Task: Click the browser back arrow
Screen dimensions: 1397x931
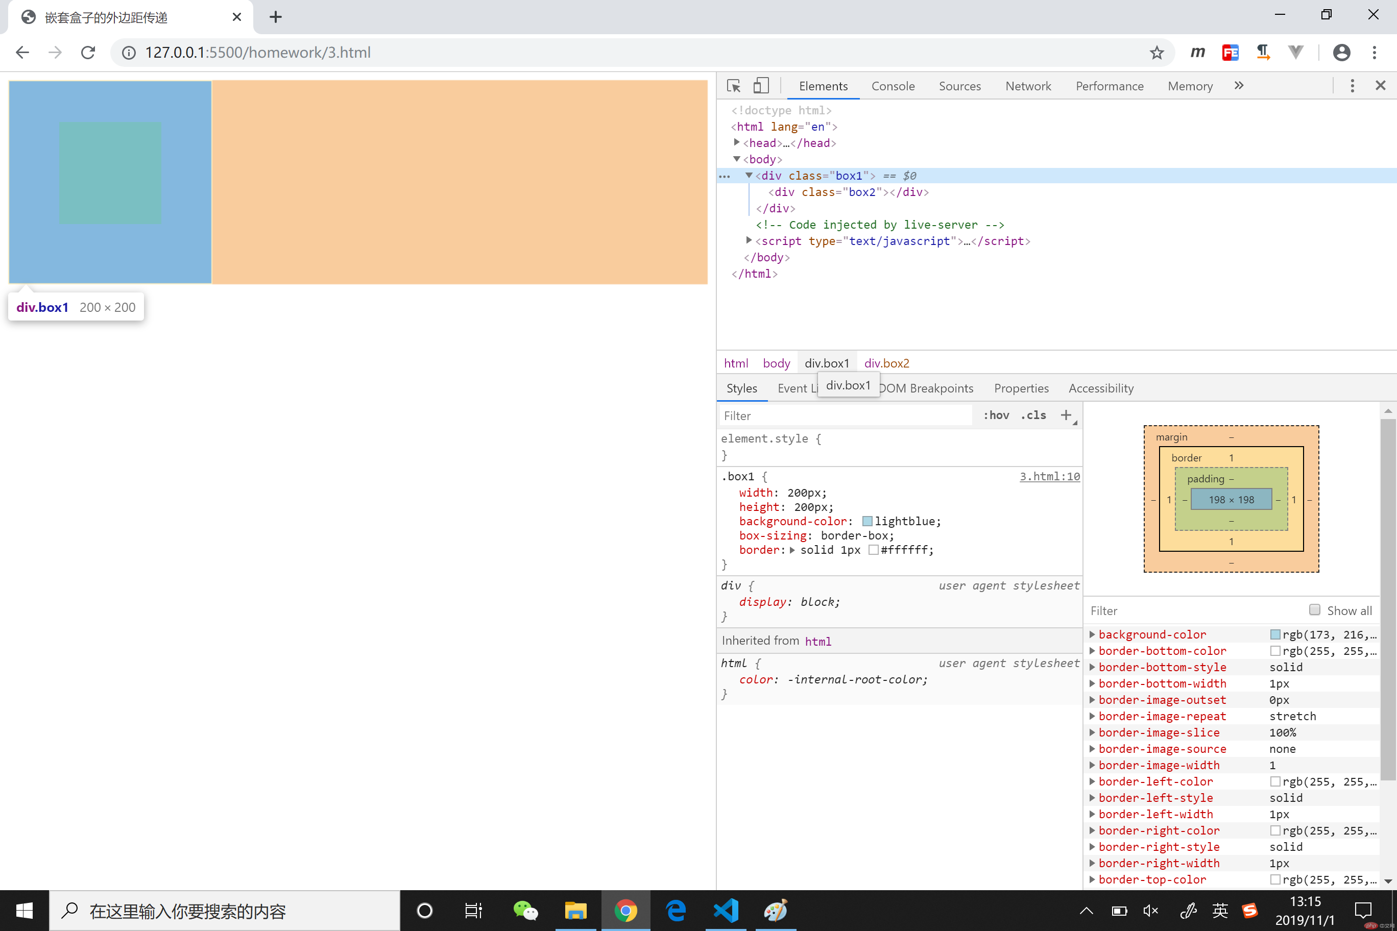Action: click(x=22, y=53)
